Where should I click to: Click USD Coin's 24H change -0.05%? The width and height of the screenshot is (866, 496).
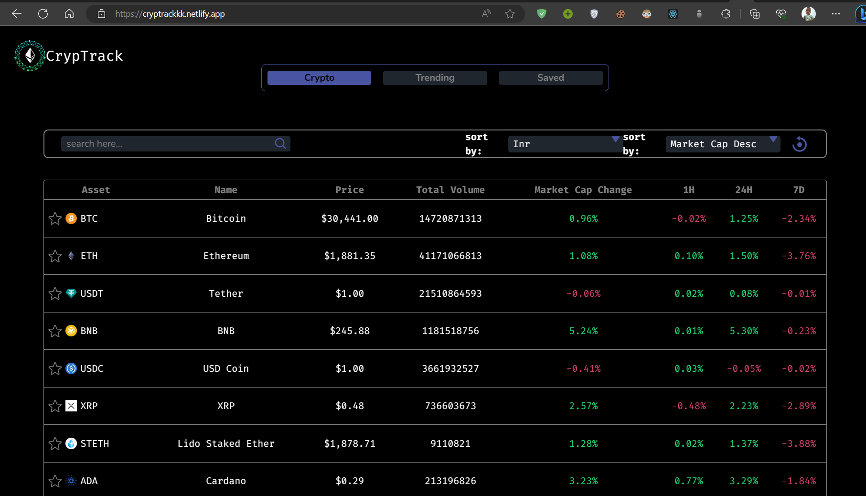click(744, 368)
